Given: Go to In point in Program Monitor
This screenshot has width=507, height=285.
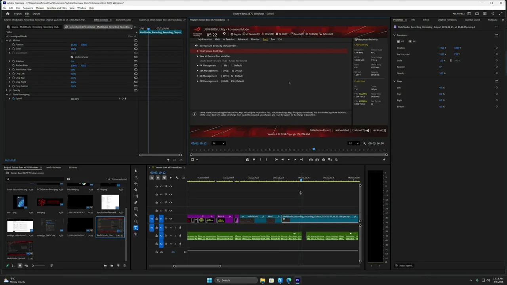Looking at the screenshot, I should 276,160.
